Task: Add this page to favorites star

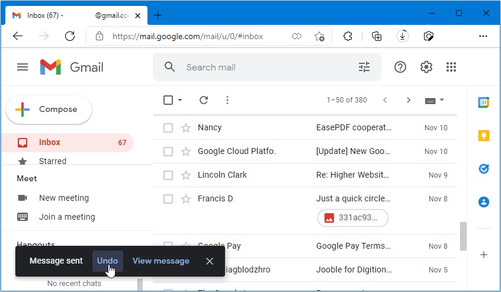Action: click(x=319, y=36)
